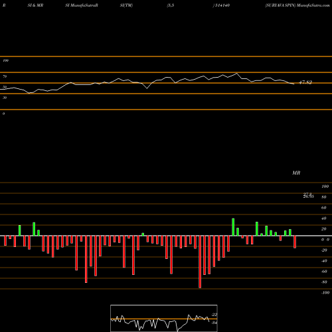Image resolution: width=332 pixels, height=332 pixels.
Task: Click the 514140 stock code text
Action: coord(222,5)
